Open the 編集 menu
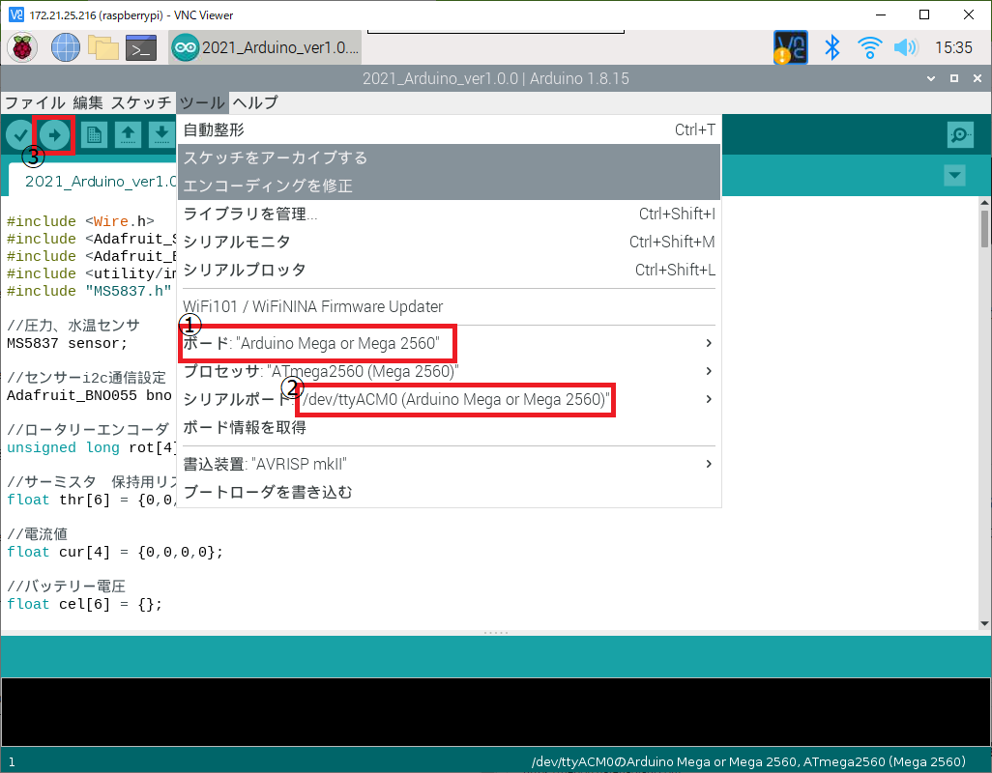The width and height of the screenshot is (992, 773). tap(88, 102)
